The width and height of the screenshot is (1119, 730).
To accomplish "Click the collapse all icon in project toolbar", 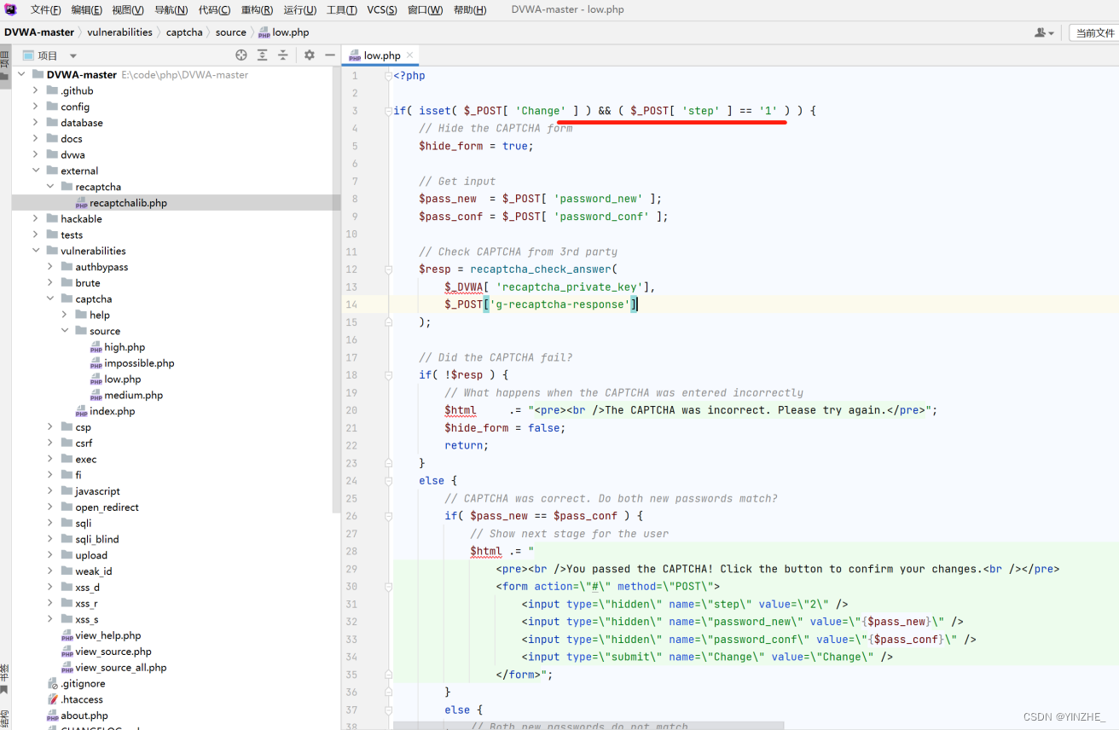I will [283, 55].
